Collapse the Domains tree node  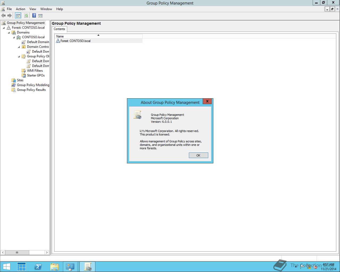click(9, 33)
